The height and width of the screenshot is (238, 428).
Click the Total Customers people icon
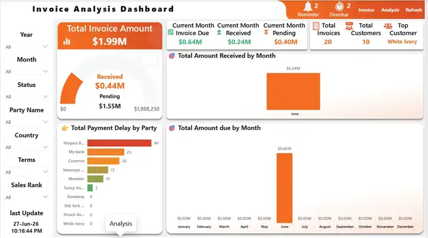click(x=349, y=26)
